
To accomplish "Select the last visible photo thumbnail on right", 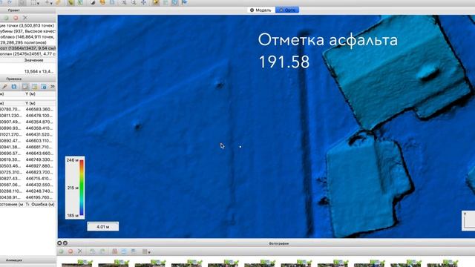I will (x=442, y=263).
